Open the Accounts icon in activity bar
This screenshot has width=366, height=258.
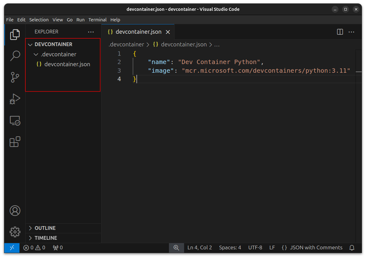pyautogui.click(x=15, y=211)
